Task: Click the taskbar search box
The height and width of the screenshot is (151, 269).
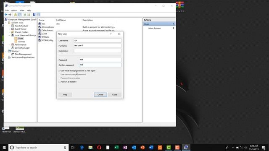Action: (x=38, y=147)
